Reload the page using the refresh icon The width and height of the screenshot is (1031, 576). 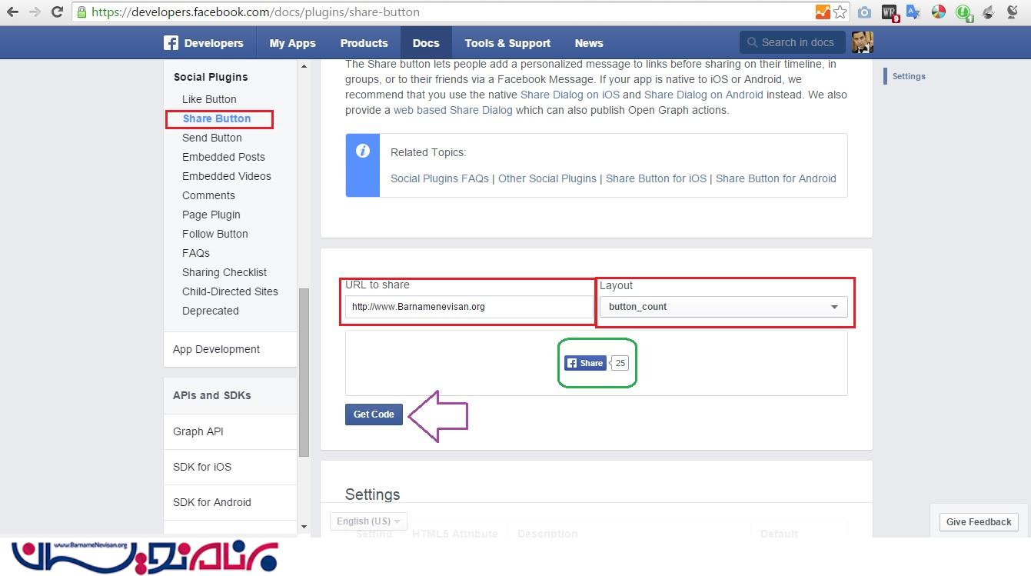(x=57, y=12)
